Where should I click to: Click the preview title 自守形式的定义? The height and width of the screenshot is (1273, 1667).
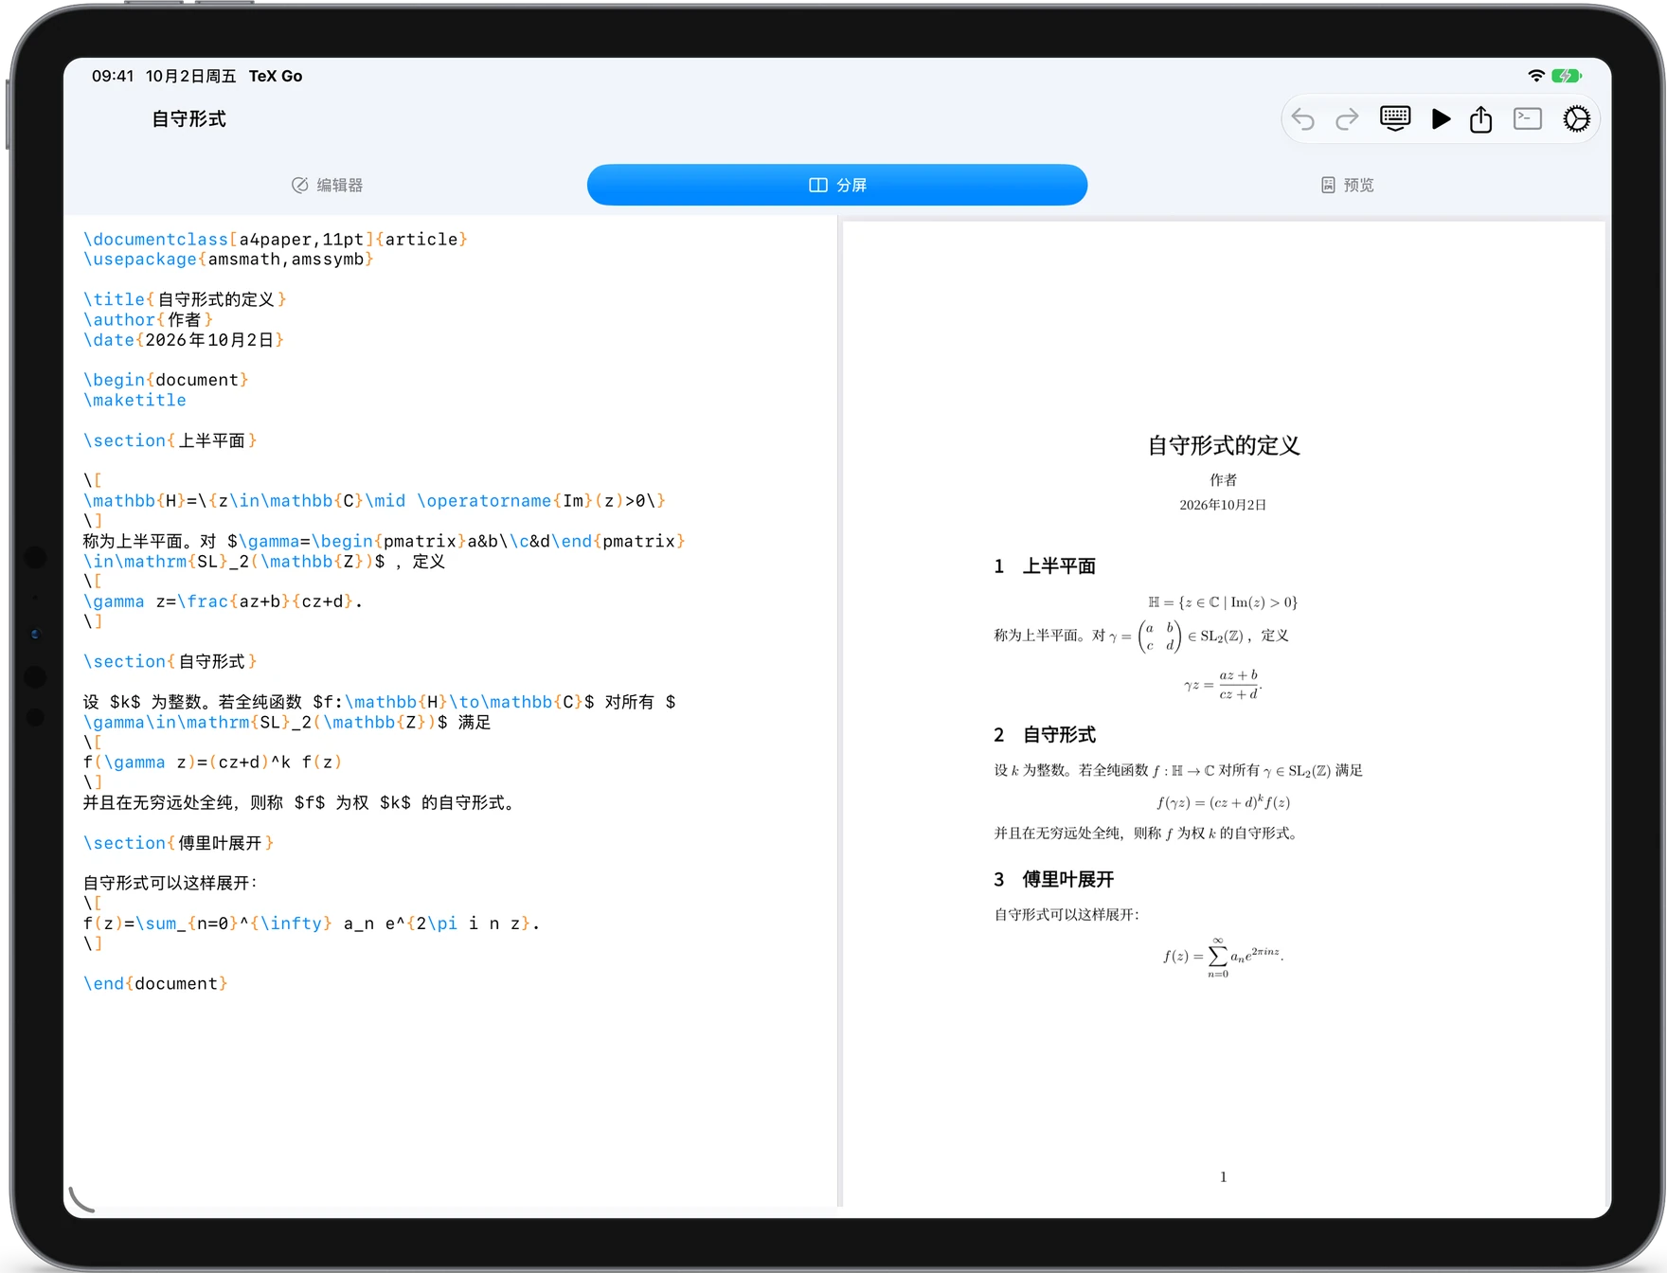click(1224, 446)
